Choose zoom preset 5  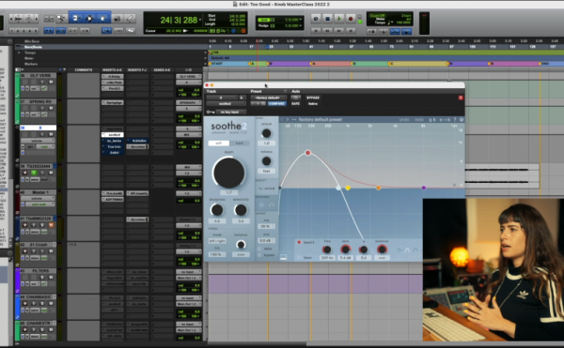pyautogui.click(x=36, y=31)
